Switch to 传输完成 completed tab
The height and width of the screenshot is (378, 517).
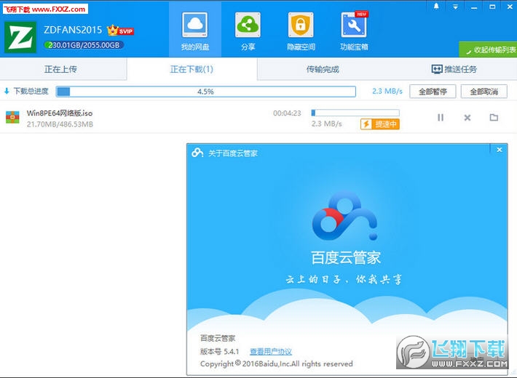(323, 70)
